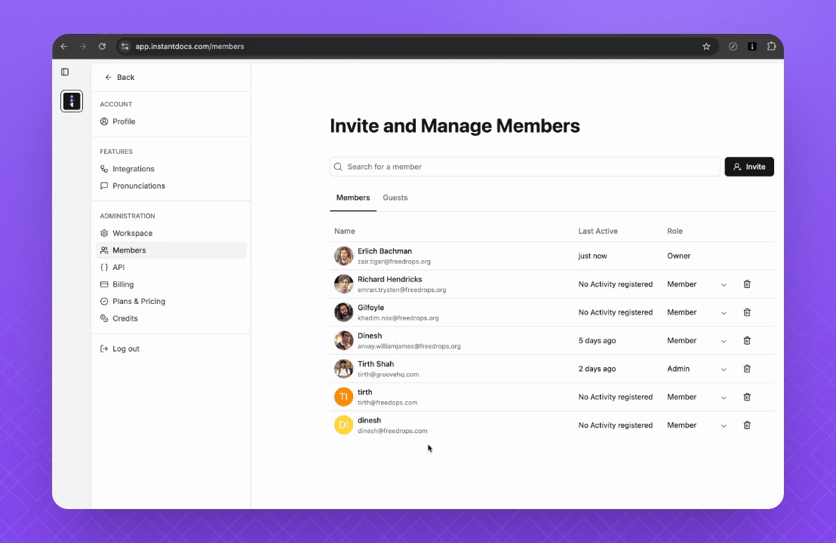Click the Owner role text
The height and width of the screenshot is (543, 836).
[679, 256]
